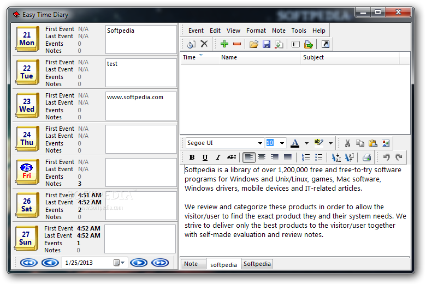Apply text highlight with ab marker button
This screenshot has width=426, height=285.
pyautogui.click(x=318, y=143)
